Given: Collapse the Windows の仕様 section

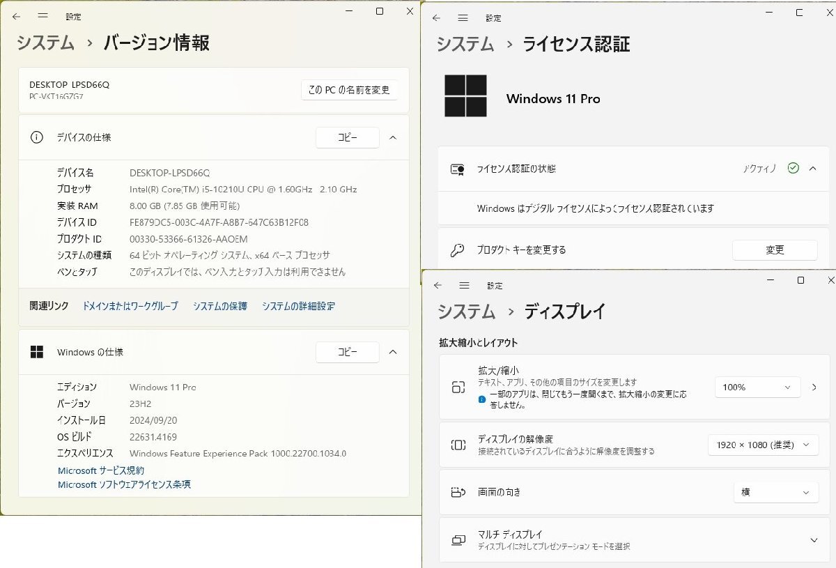Looking at the screenshot, I should (392, 352).
